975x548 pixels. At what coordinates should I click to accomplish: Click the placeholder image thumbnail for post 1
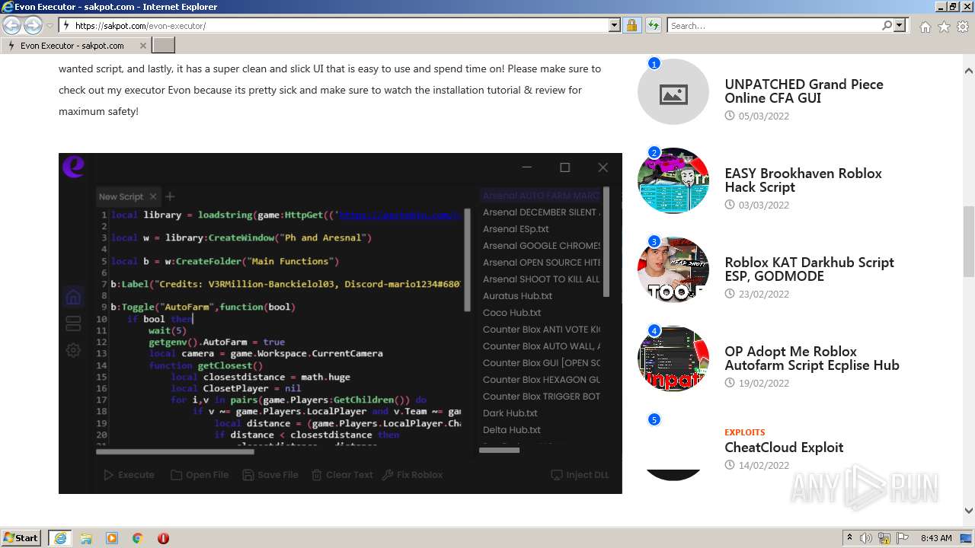tap(673, 94)
